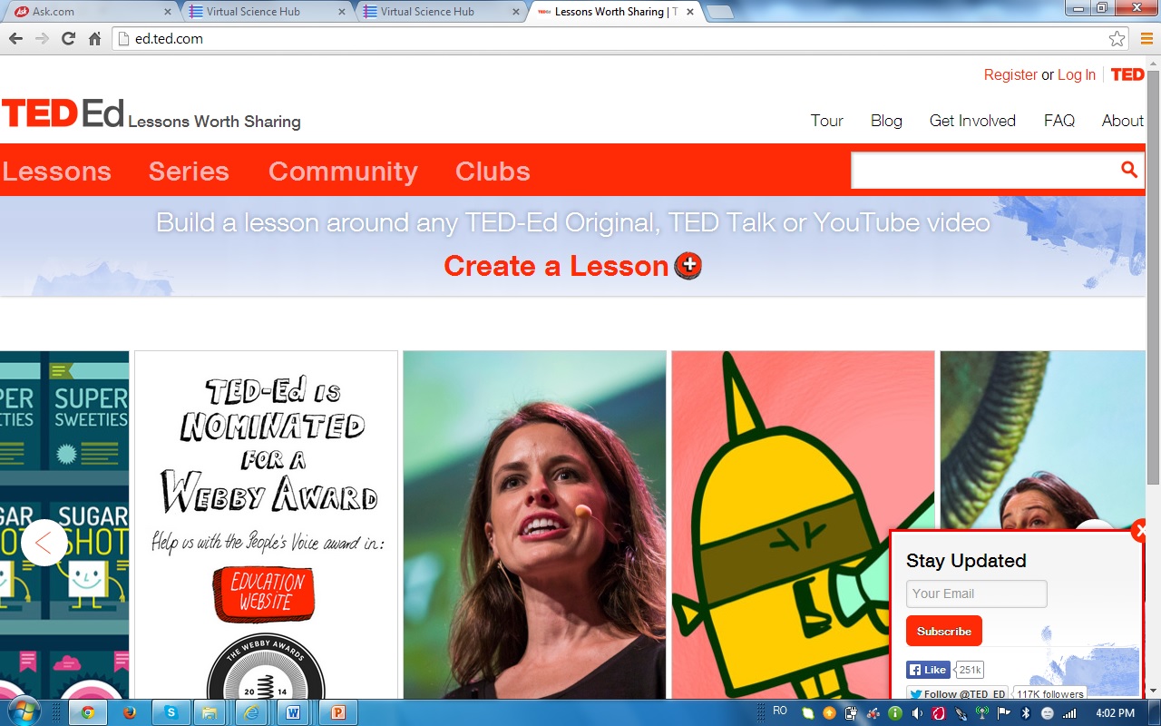Click the Your Email field
Screen dimensions: 1161x726
976,594
